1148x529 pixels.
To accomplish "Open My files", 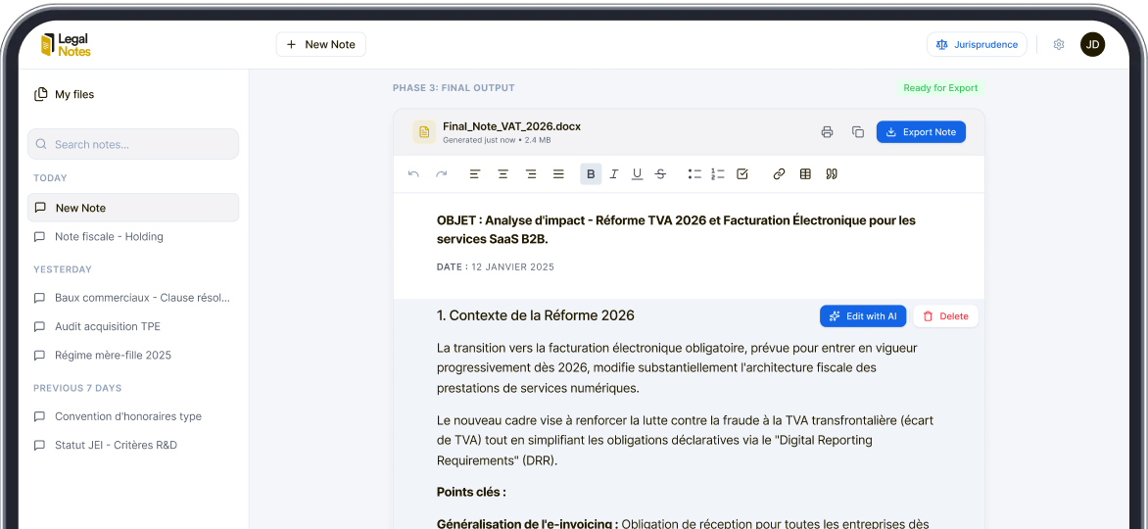I will 65,94.
